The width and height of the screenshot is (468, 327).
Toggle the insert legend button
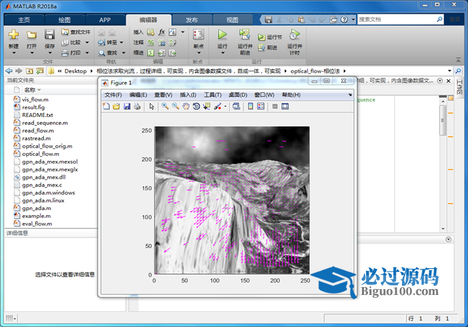(x=261, y=106)
